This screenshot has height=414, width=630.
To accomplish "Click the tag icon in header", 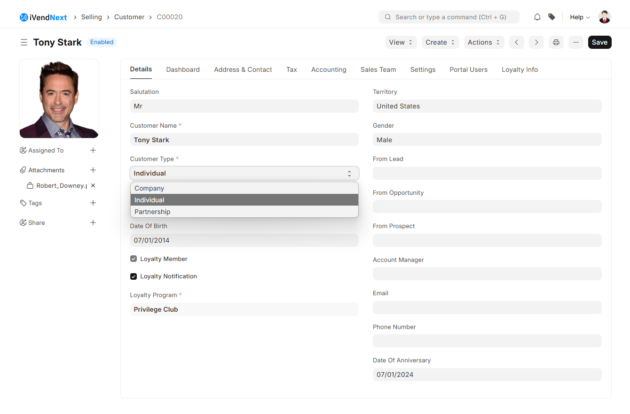I will point(551,17).
